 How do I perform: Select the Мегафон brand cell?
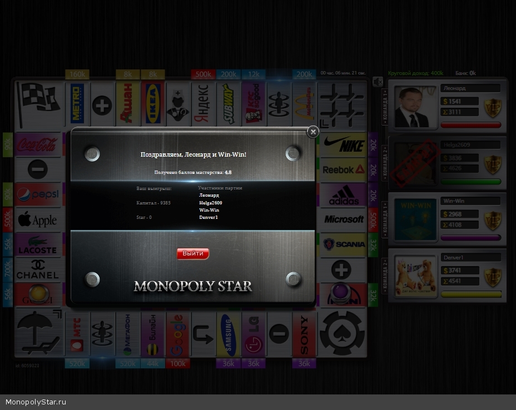(x=128, y=334)
